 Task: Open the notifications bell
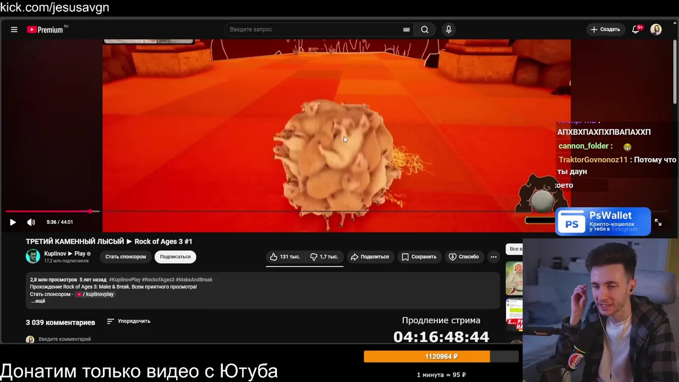[636, 30]
